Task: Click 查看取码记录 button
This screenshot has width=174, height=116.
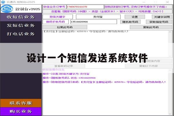Action: pos(64,66)
